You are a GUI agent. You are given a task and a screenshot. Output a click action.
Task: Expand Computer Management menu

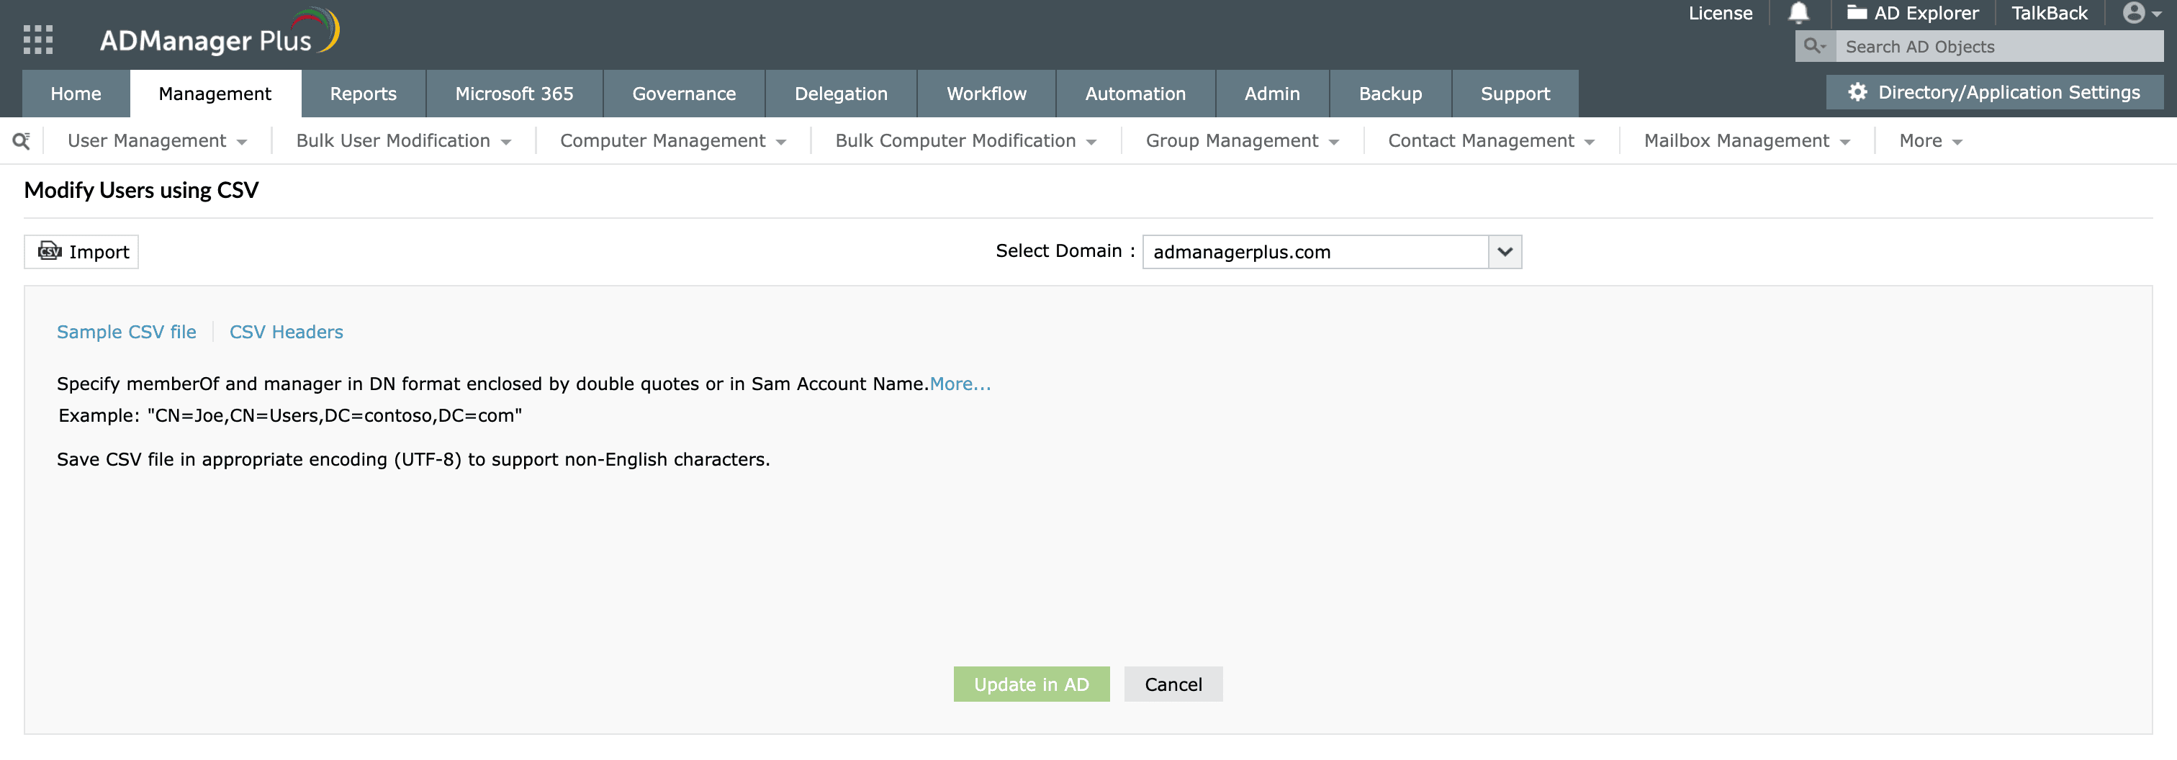672,141
